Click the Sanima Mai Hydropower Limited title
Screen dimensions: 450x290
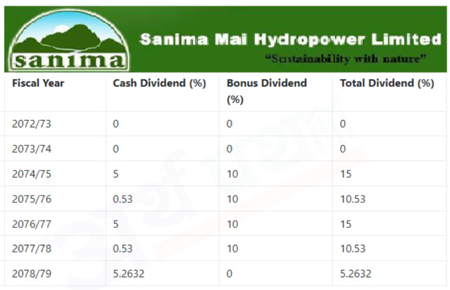click(x=291, y=39)
